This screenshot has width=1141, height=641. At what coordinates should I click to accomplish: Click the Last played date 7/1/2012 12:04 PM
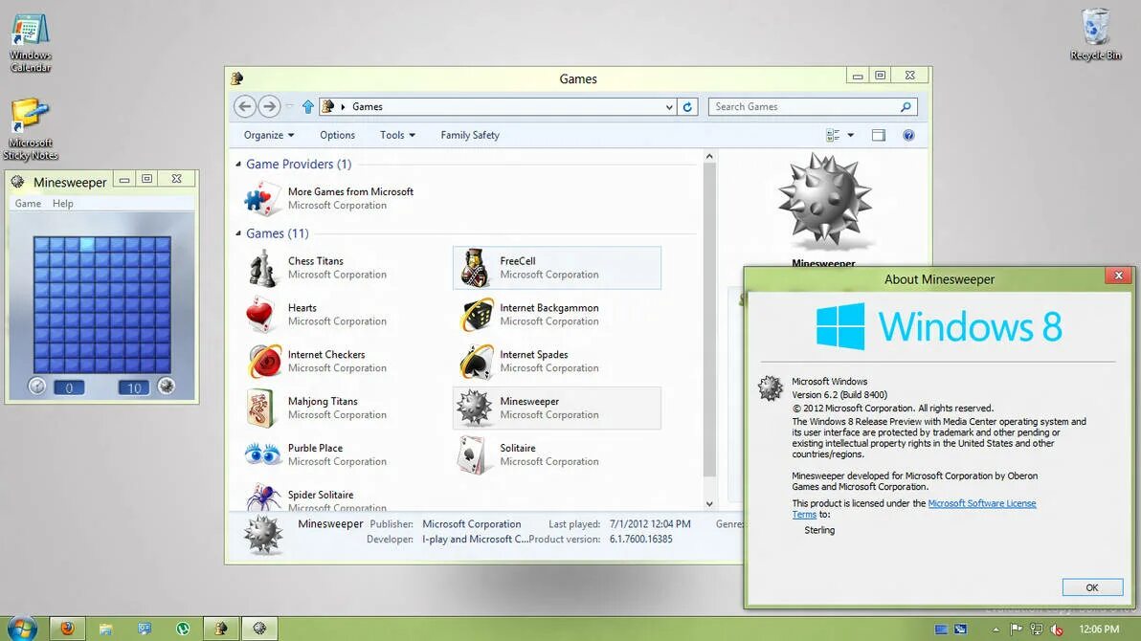650,524
